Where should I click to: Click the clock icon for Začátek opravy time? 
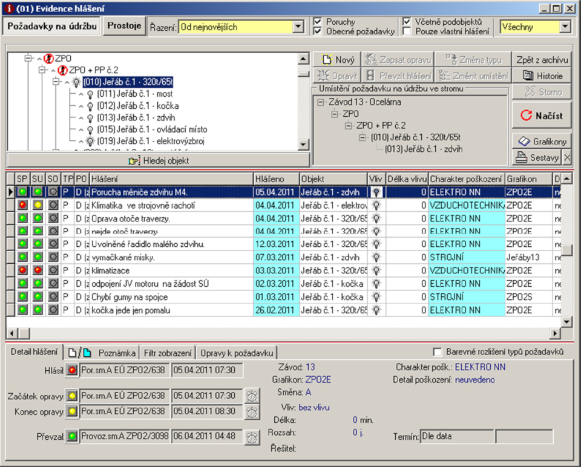252,396
